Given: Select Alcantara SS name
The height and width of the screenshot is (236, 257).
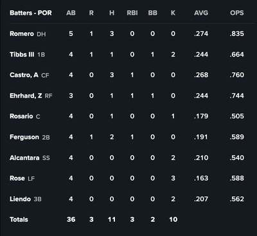Looking at the screenshot, I should tap(24, 158).
